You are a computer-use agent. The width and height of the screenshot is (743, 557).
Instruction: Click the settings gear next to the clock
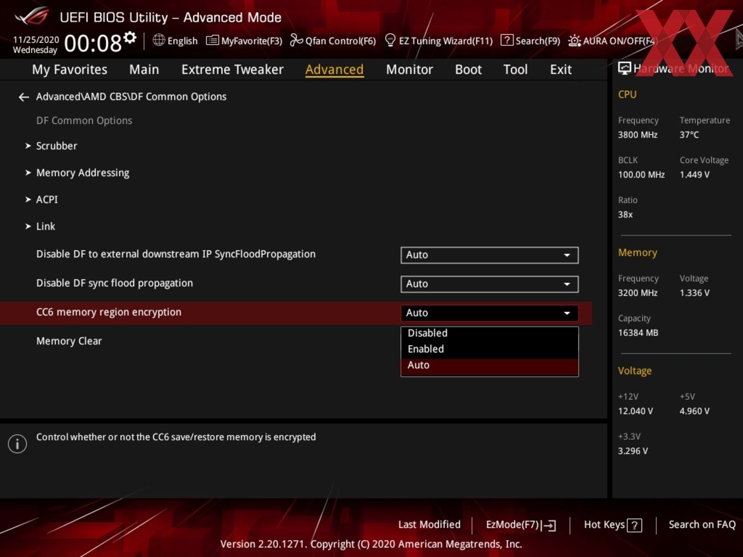[x=129, y=37]
